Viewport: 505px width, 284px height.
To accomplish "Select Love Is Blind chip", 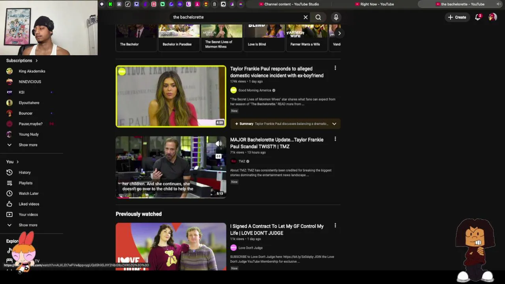I will (x=264, y=37).
